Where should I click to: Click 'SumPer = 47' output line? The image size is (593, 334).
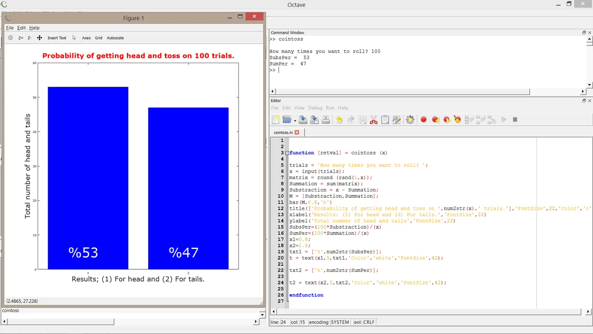click(288, 64)
